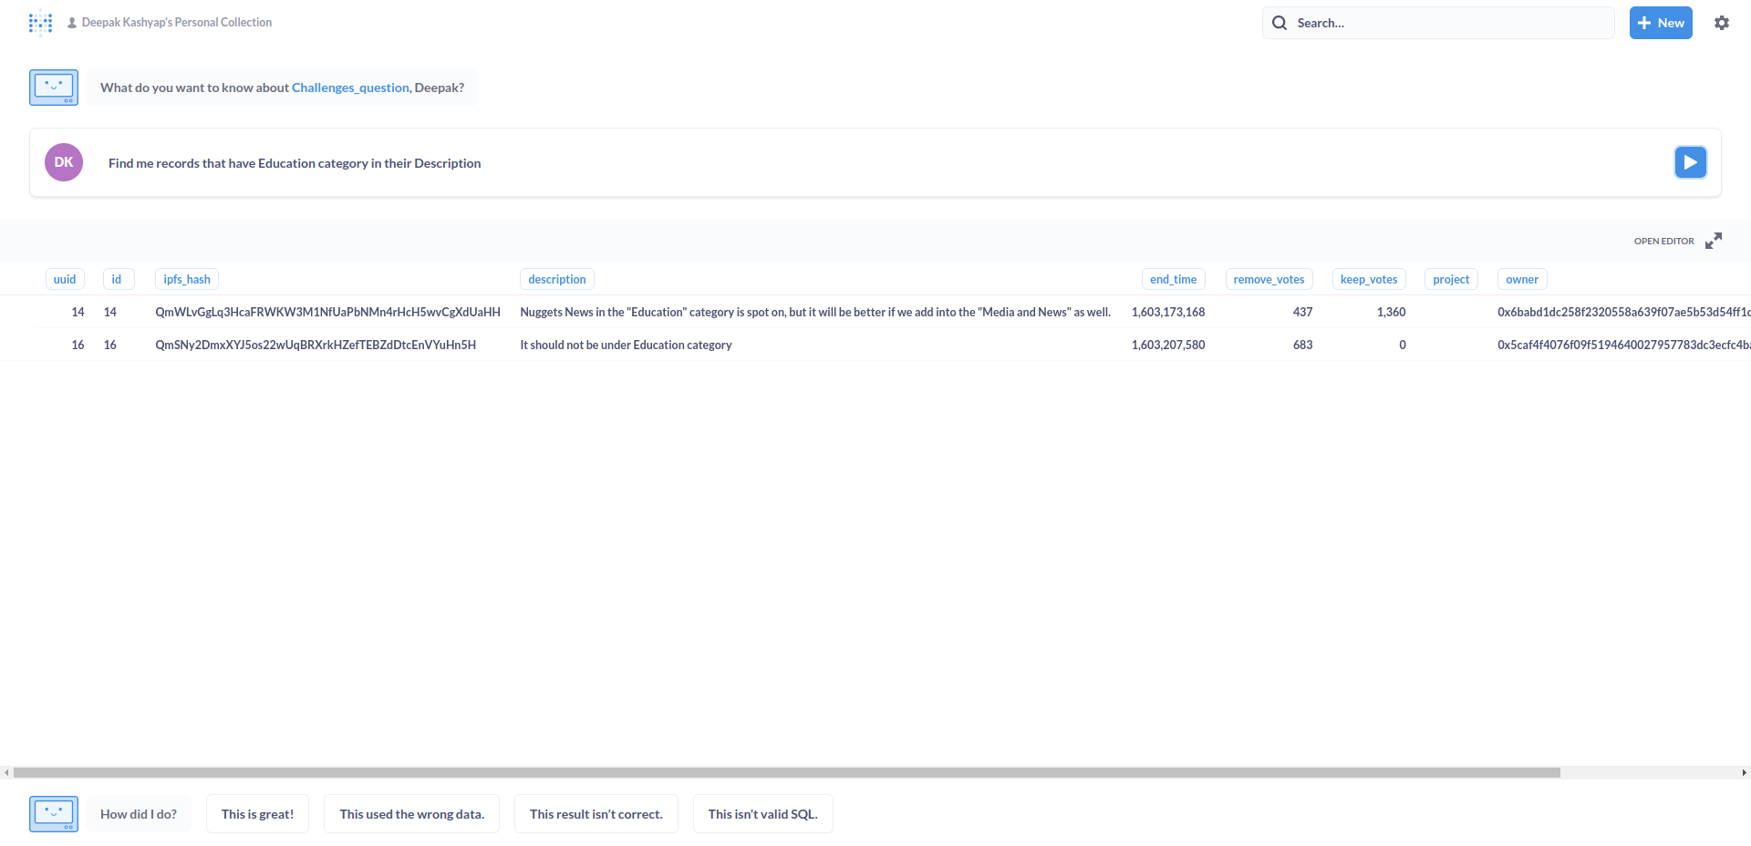The image size is (1751, 846).
Task: Click the Metabot robot icon near feedback
Action: [x=54, y=814]
